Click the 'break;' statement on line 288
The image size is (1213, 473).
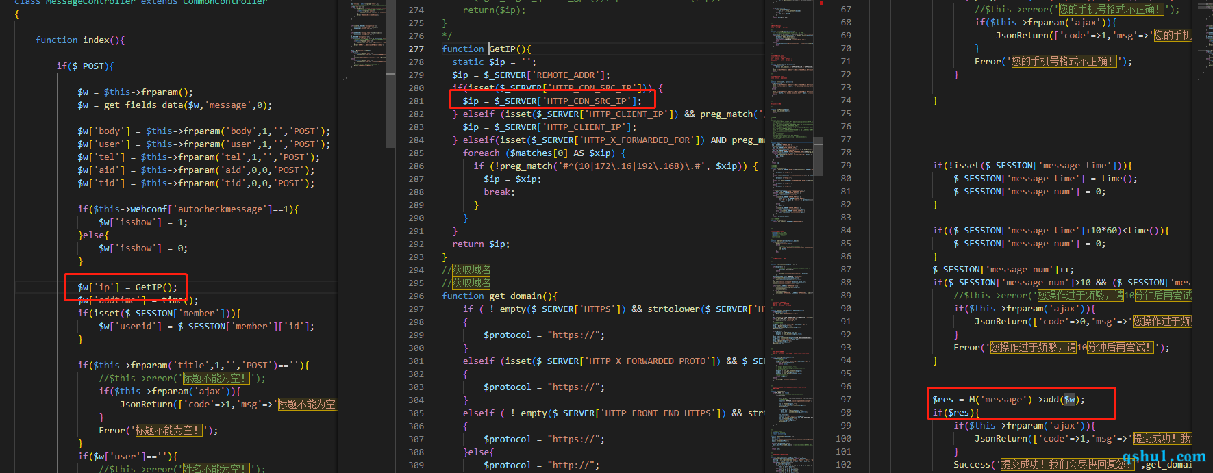(499, 192)
